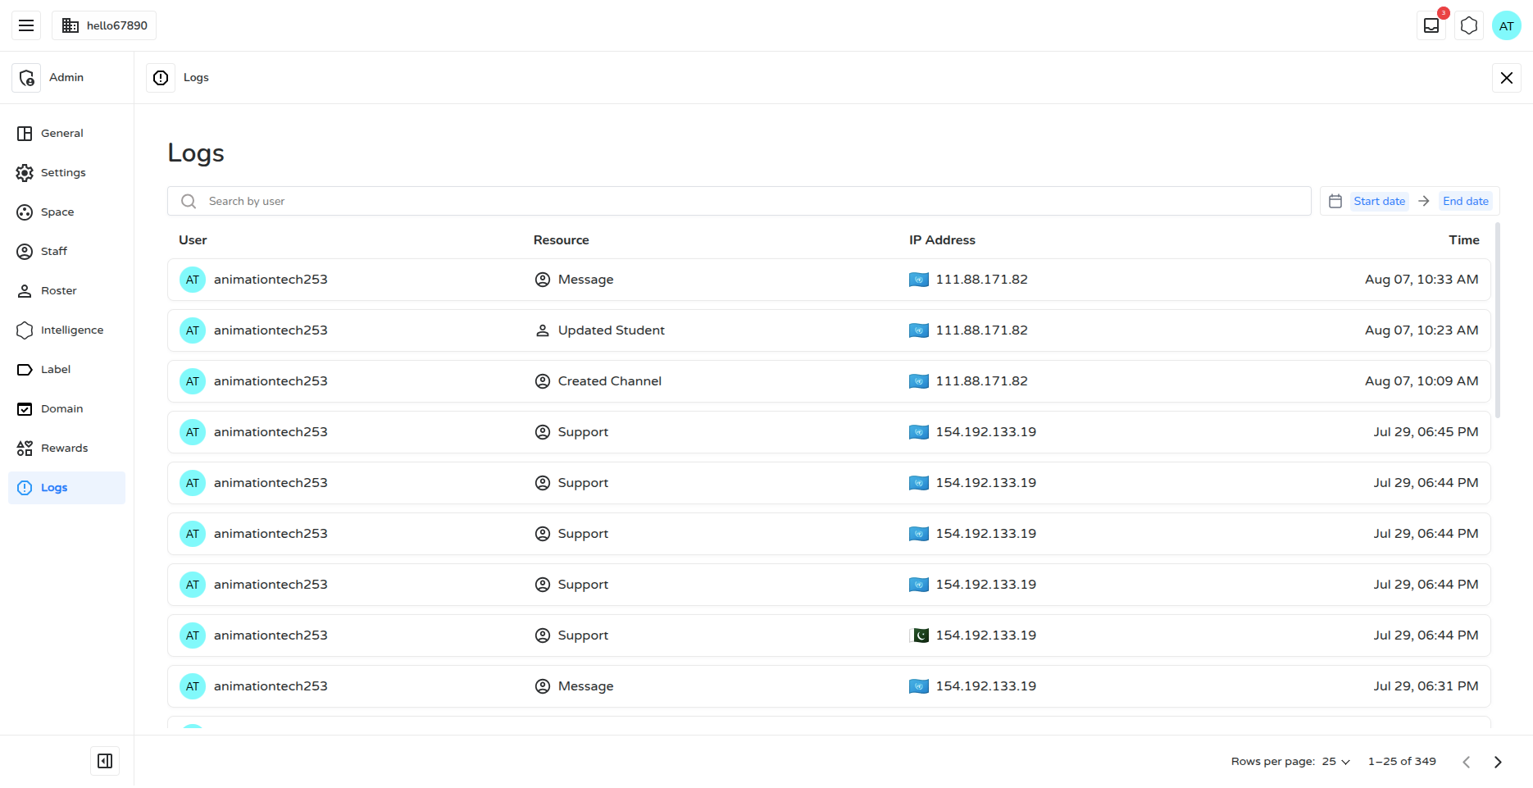Go to Space in sidebar
The image size is (1533, 788).
coord(66,212)
